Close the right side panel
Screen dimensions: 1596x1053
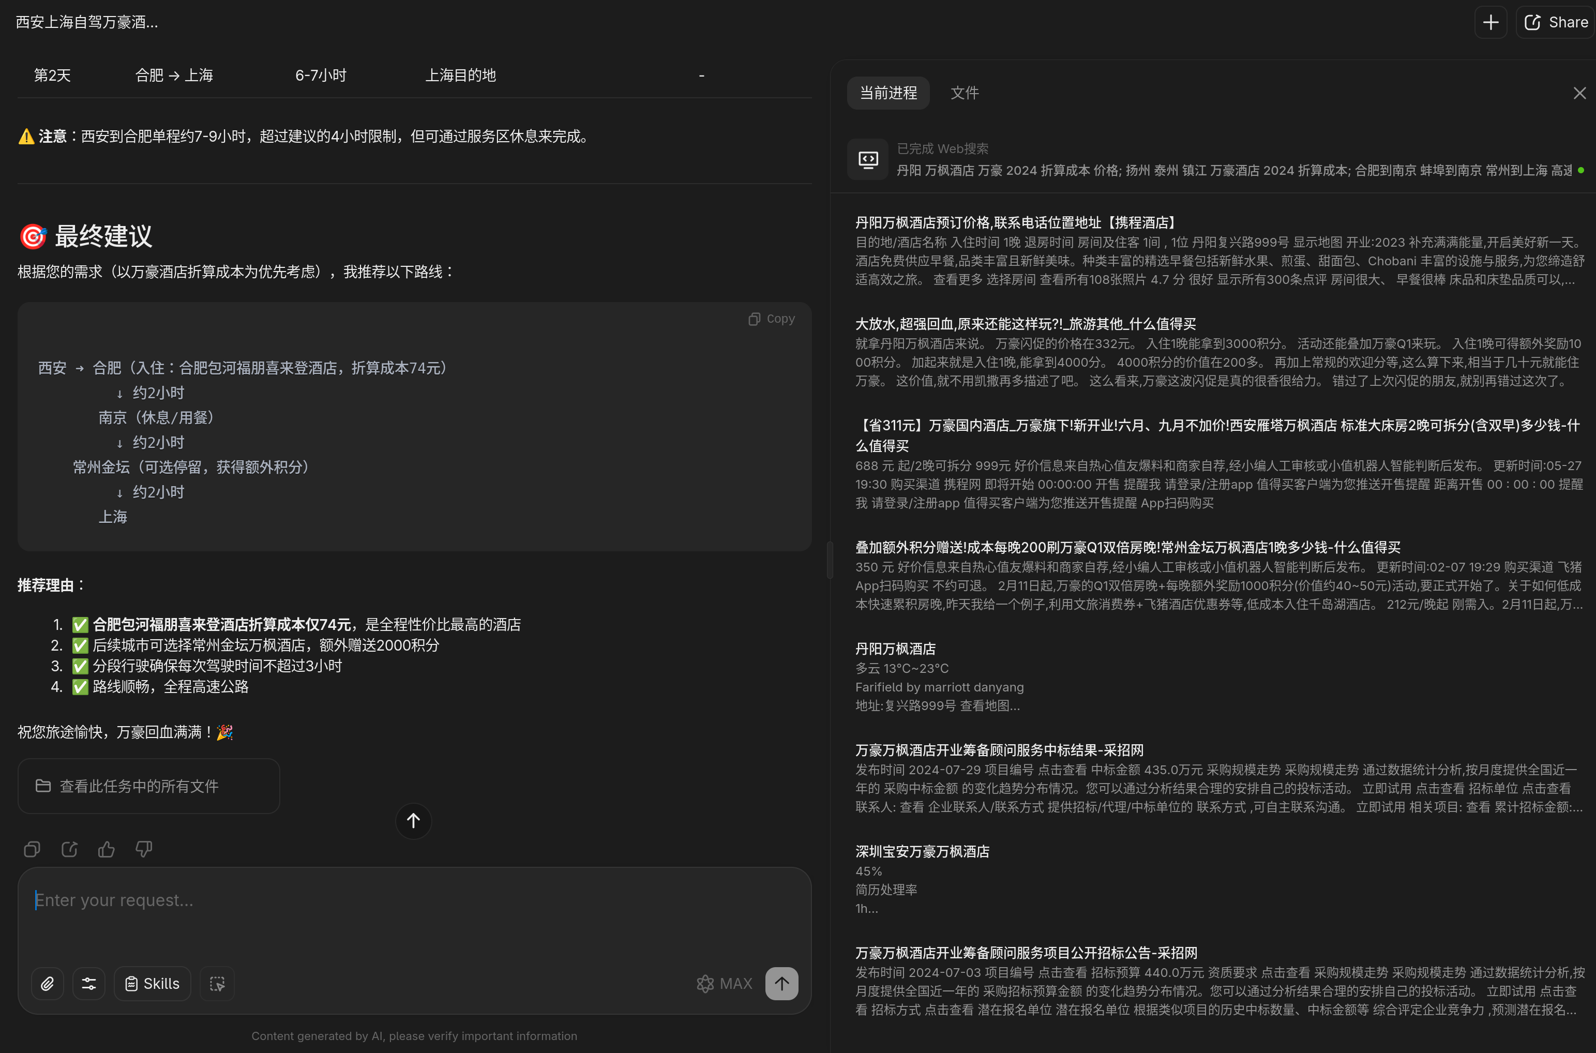tap(1579, 93)
